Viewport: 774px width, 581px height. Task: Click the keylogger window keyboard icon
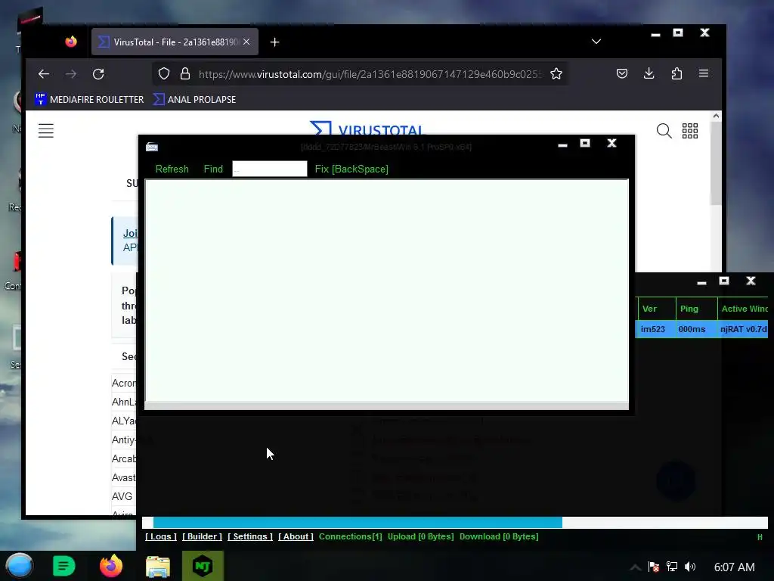click(x=152, y=147)
